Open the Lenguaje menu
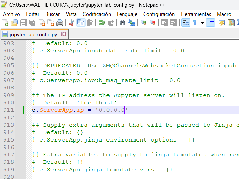The height and width of the screenshot is (179, 239). pyautogui.click(x=127, y=14)
